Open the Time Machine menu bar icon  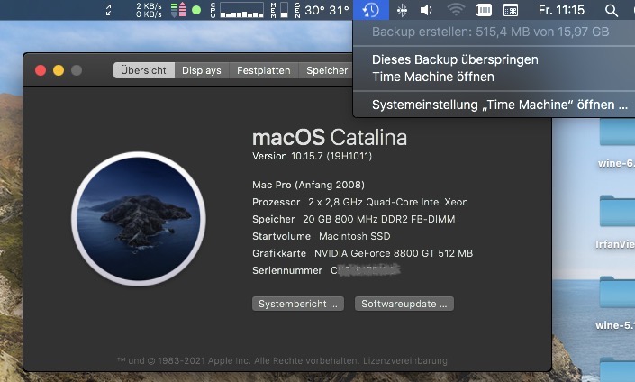point(370,10)
